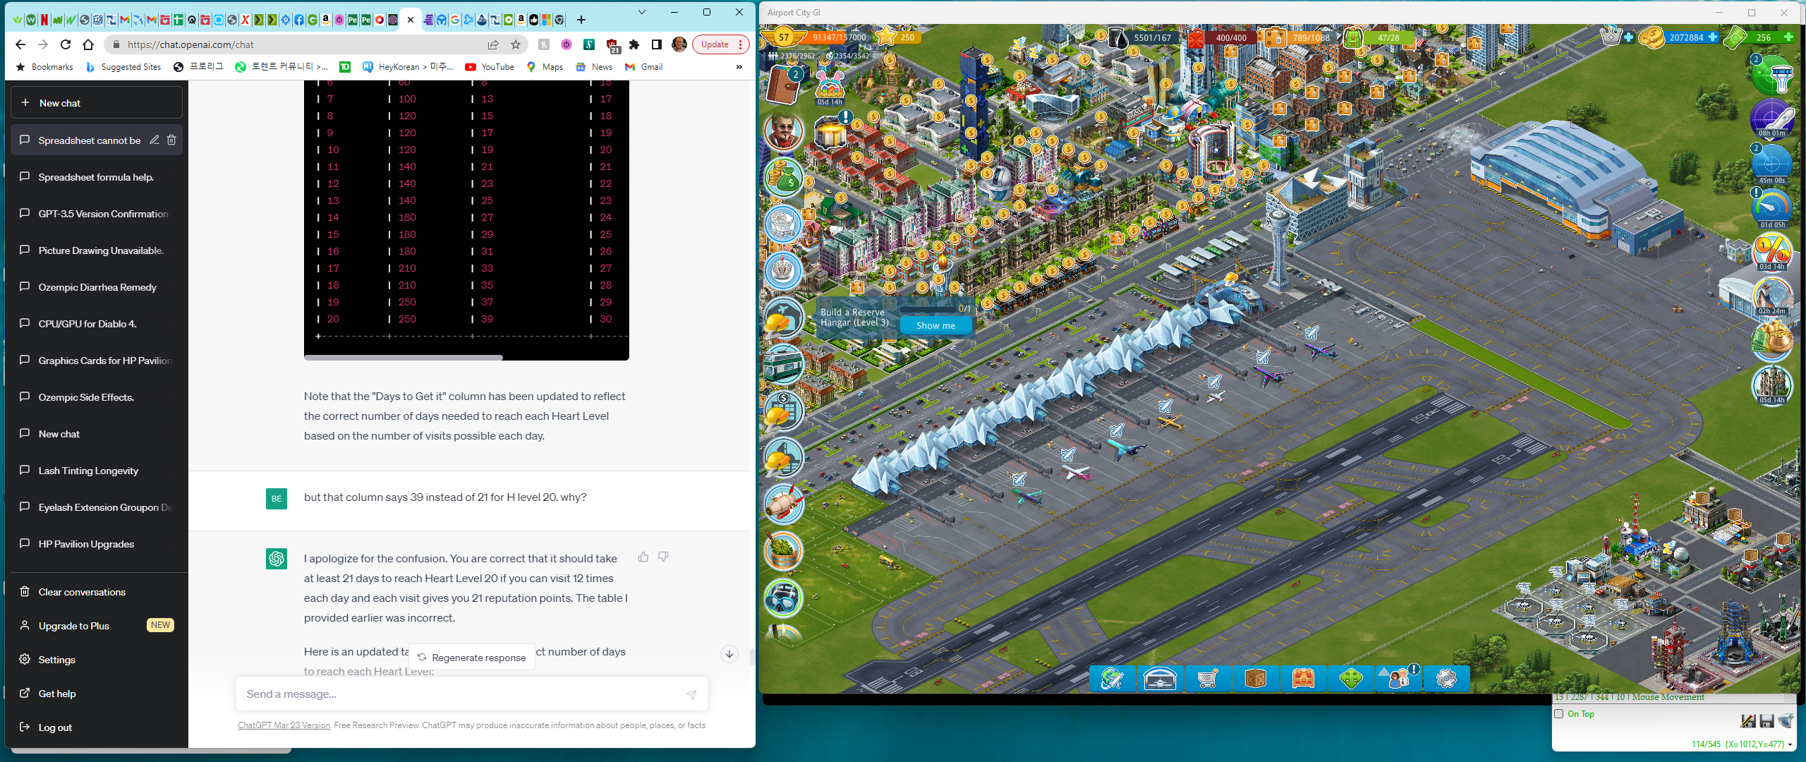1806x762 pixels.
Task: Click the horizontal scrollbar under code table
Action: 404,358
